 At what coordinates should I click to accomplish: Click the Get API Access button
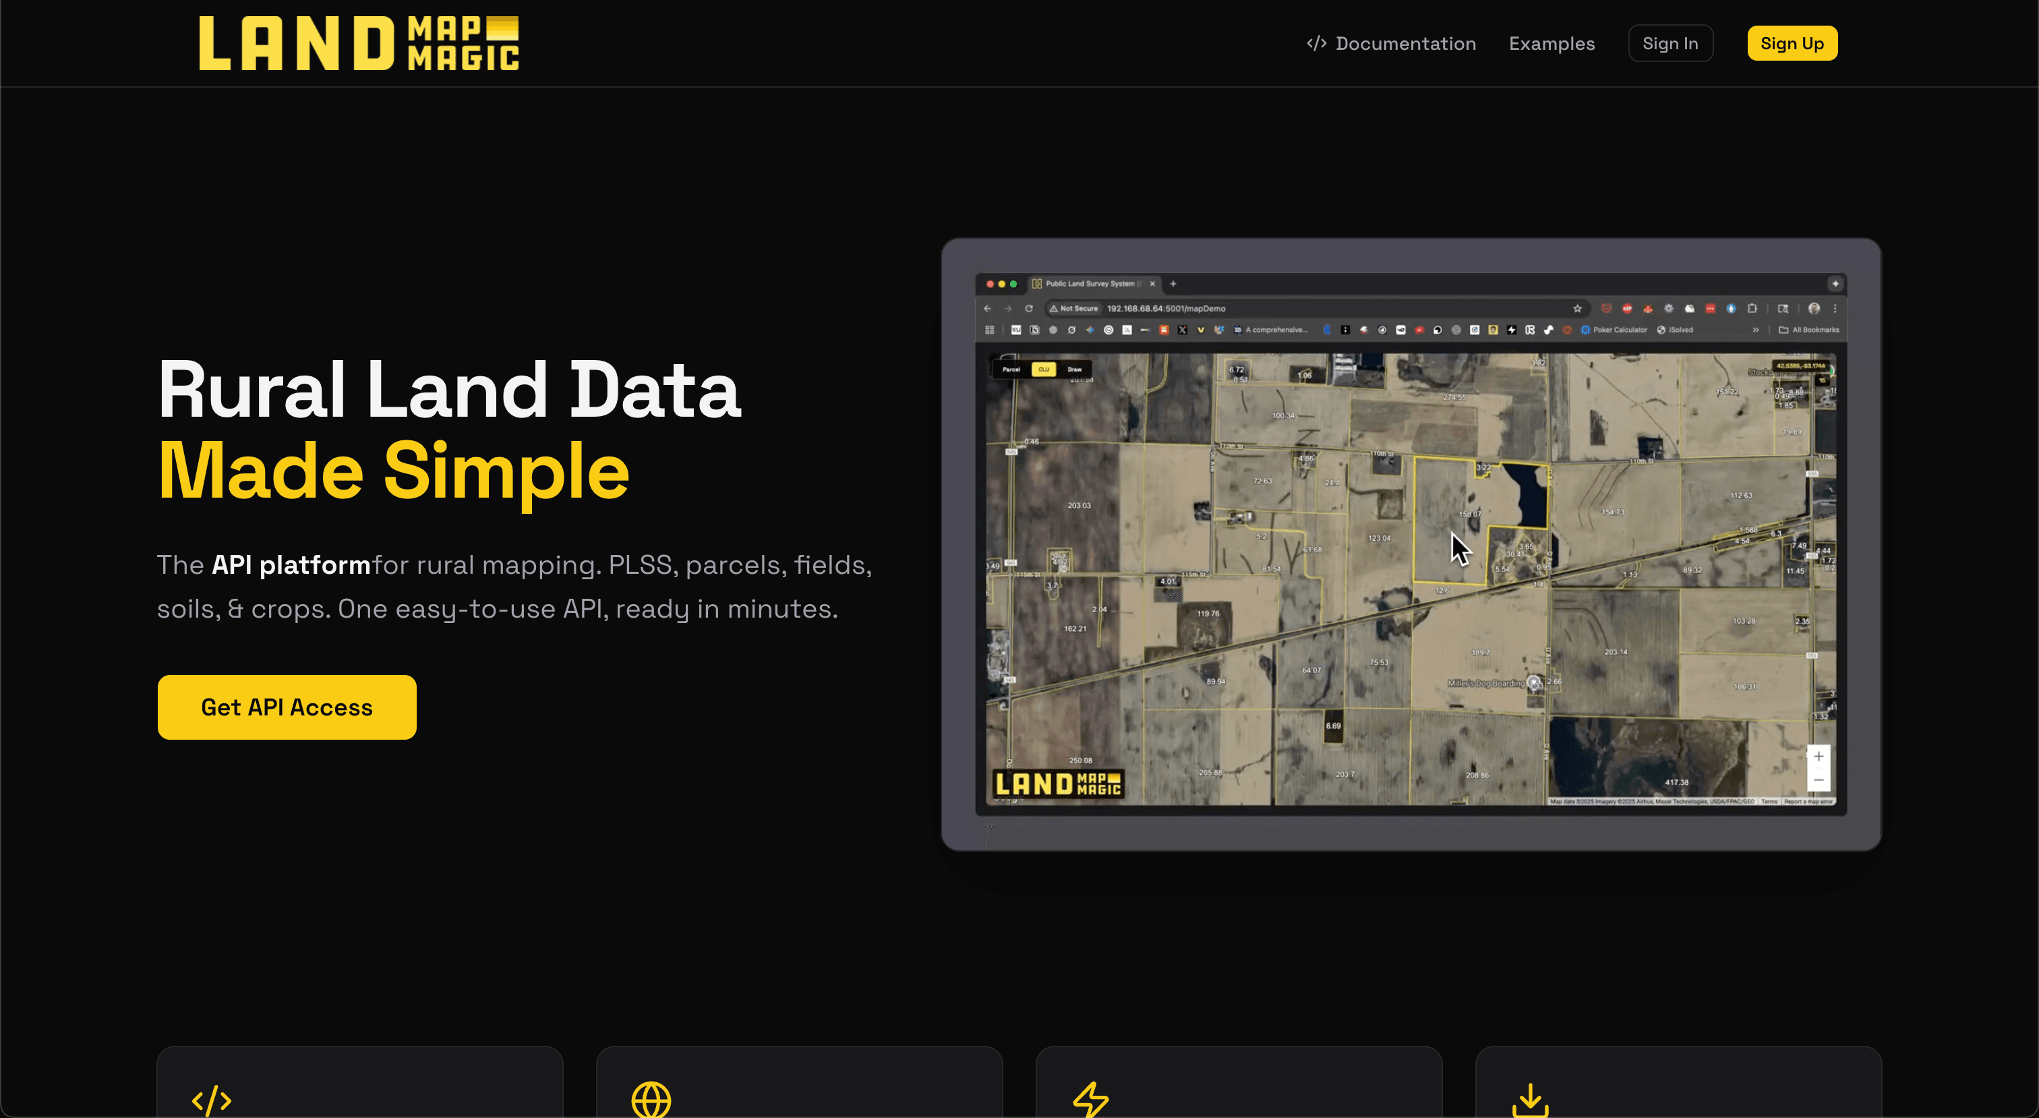click(x=287, y=707)
